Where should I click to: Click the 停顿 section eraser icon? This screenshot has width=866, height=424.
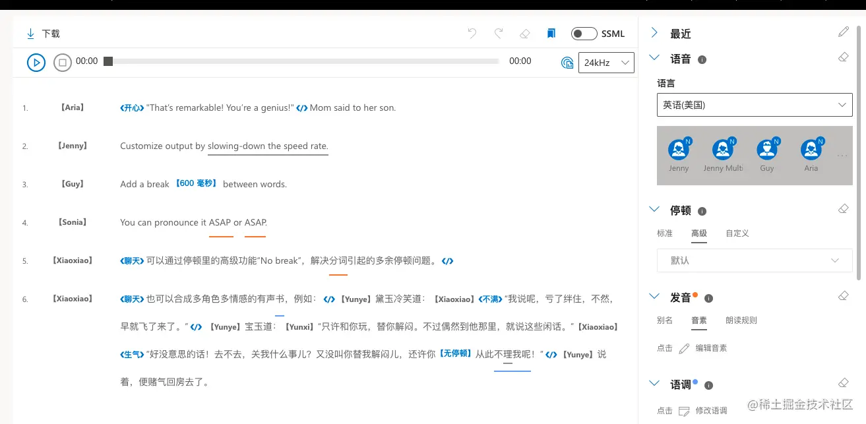click(843, 208)
